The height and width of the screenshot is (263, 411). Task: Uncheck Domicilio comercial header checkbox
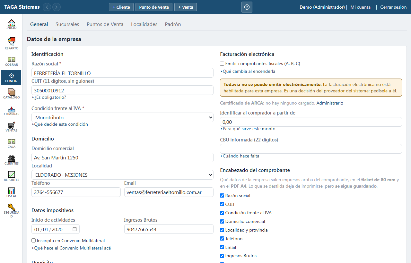pyautogui.click(x=222, y=221)
